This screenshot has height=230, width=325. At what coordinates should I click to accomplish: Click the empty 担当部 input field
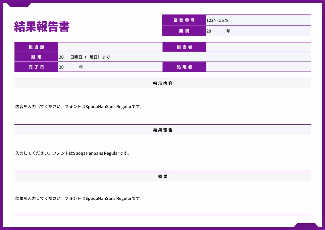[110, 47]
